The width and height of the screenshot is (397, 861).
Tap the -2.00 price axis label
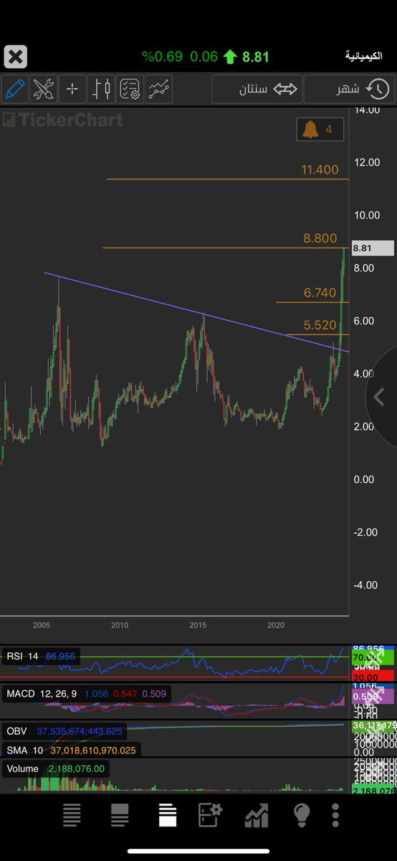[367, 532]
